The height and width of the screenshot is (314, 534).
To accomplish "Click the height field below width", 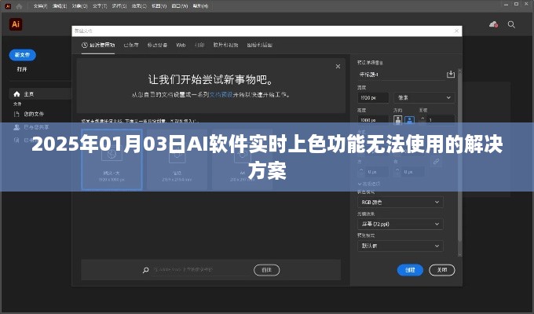I will tap(373, 120).
